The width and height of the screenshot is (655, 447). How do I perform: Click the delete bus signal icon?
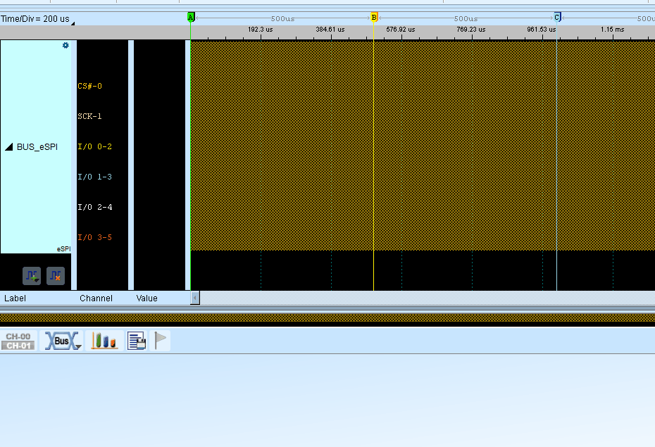tap(56, 276)
